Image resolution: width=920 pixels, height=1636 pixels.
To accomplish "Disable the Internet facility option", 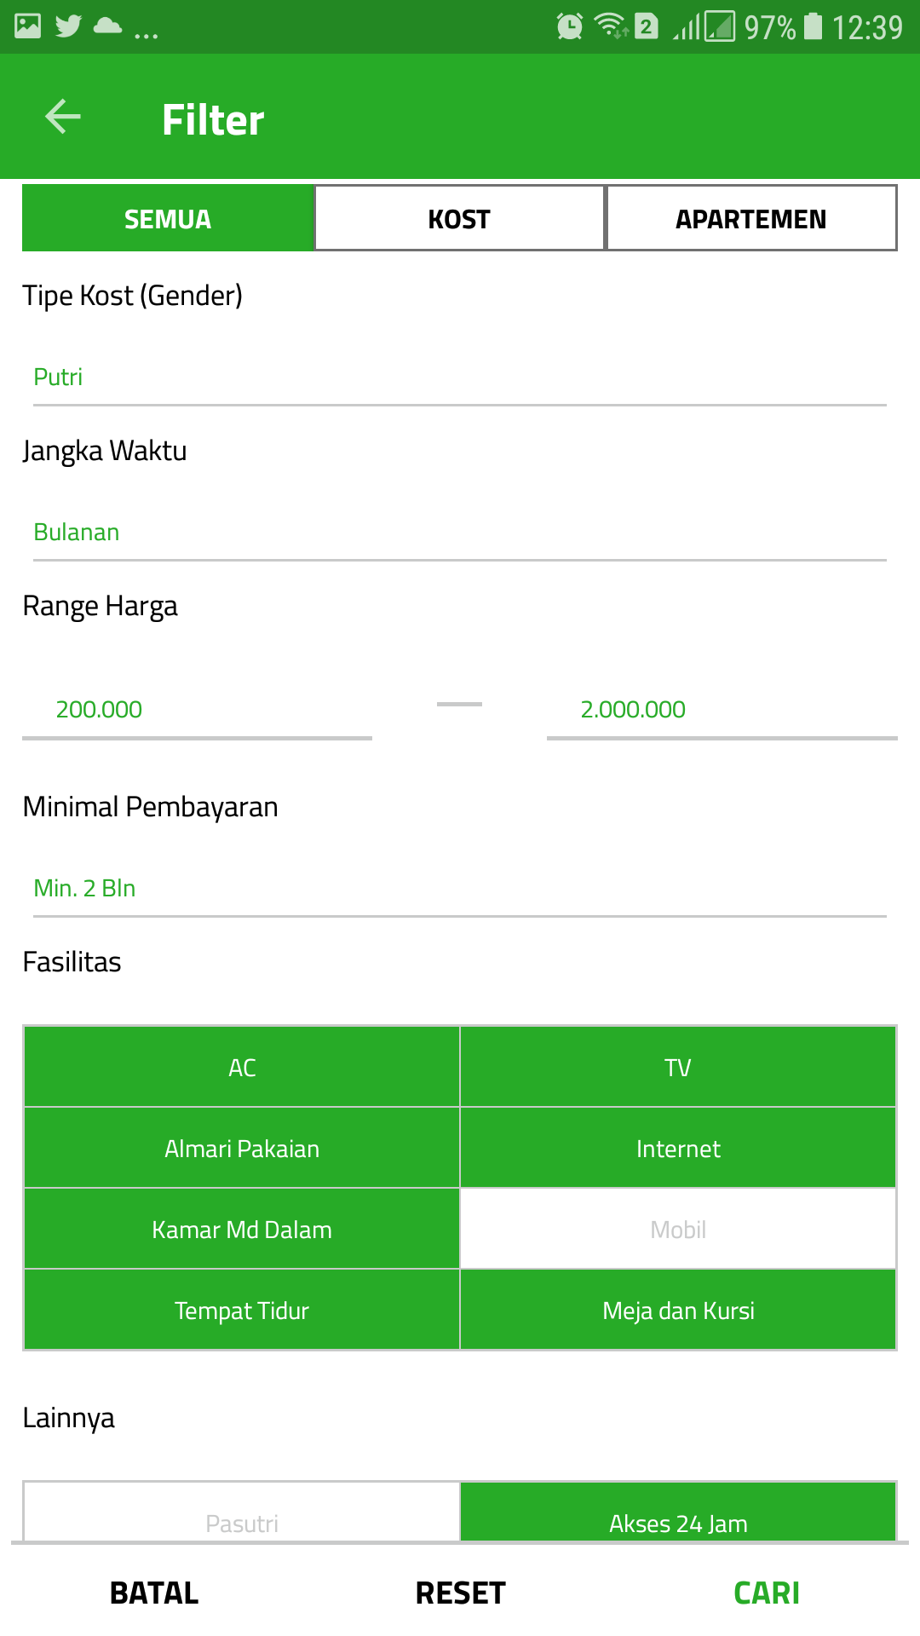I will click(678, 1148).
